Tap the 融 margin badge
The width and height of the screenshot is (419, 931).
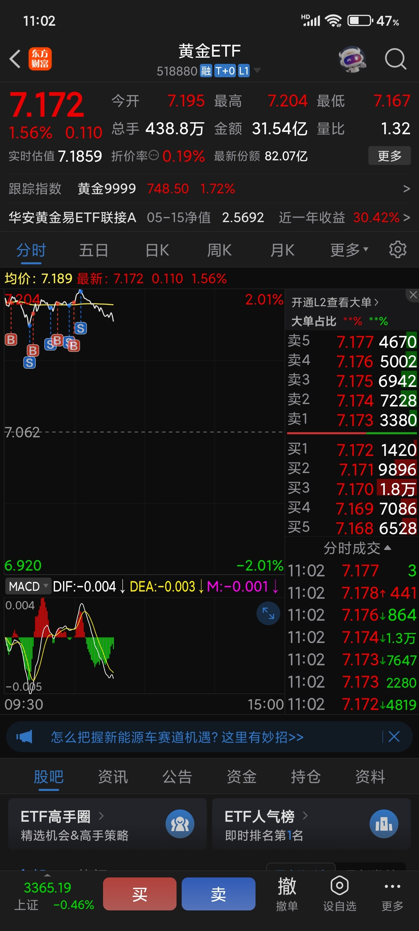coord(206,71)
